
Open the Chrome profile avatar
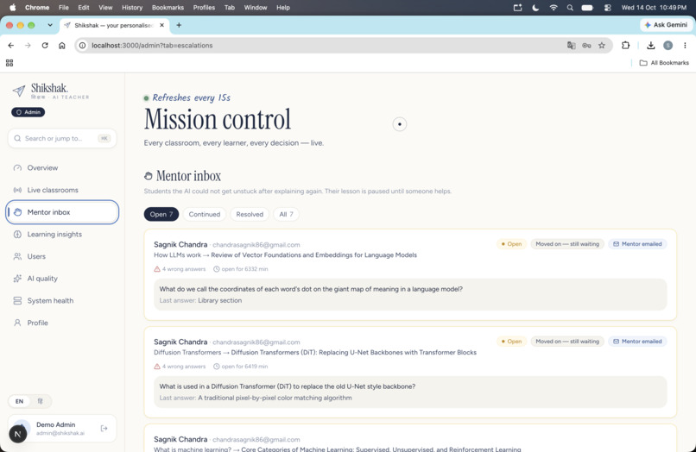click(668, 45)
